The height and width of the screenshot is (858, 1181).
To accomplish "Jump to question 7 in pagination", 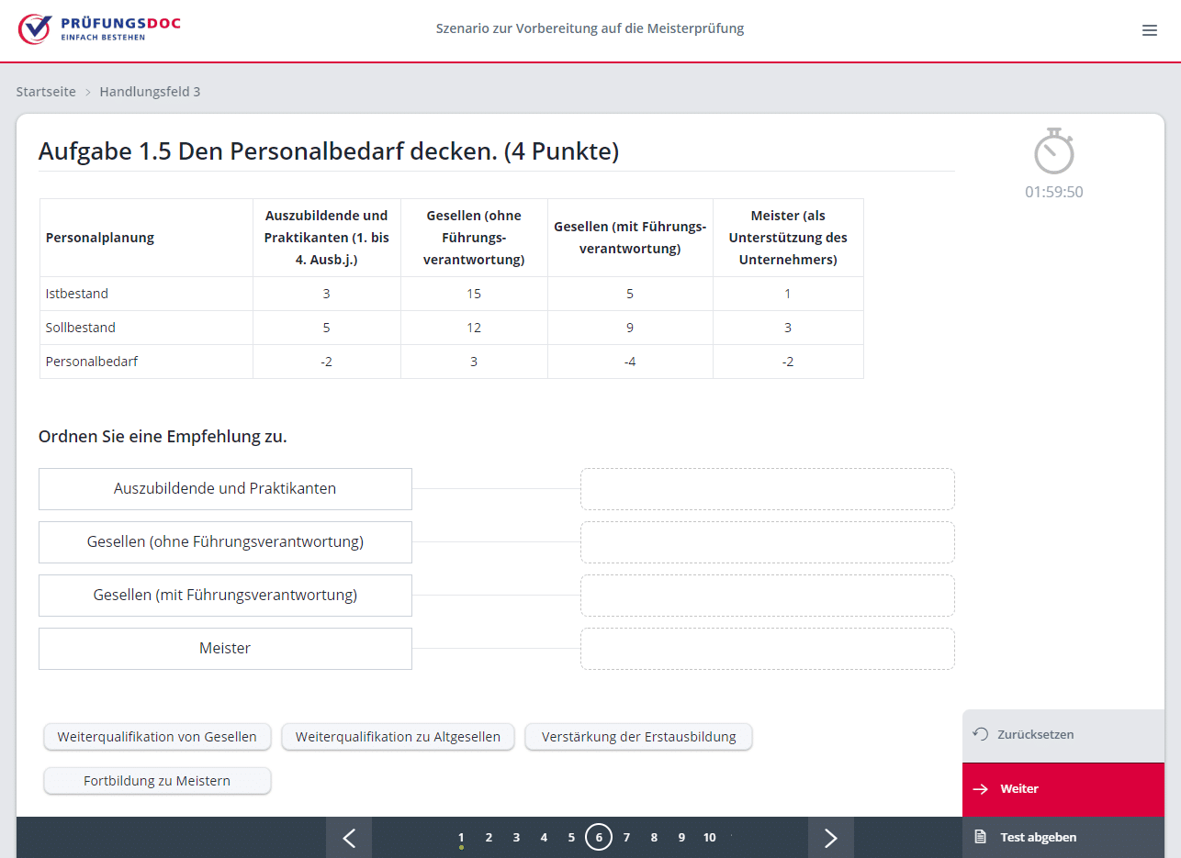I will pyautogui.click(x=626, y=837).
